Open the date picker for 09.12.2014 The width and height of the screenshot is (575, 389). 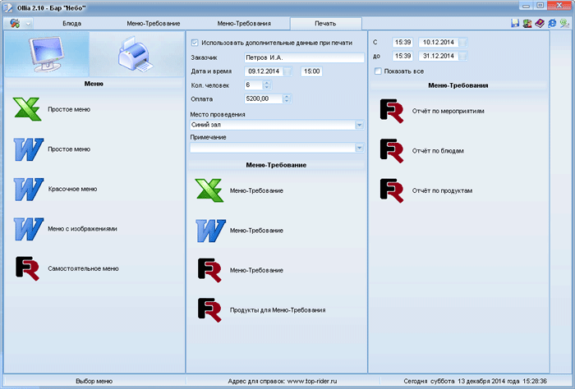[288, 72]
